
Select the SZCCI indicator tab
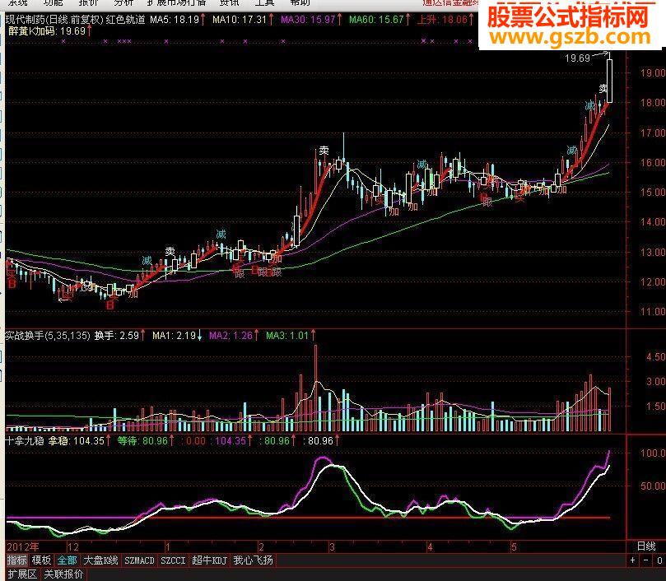coord(174,560)
